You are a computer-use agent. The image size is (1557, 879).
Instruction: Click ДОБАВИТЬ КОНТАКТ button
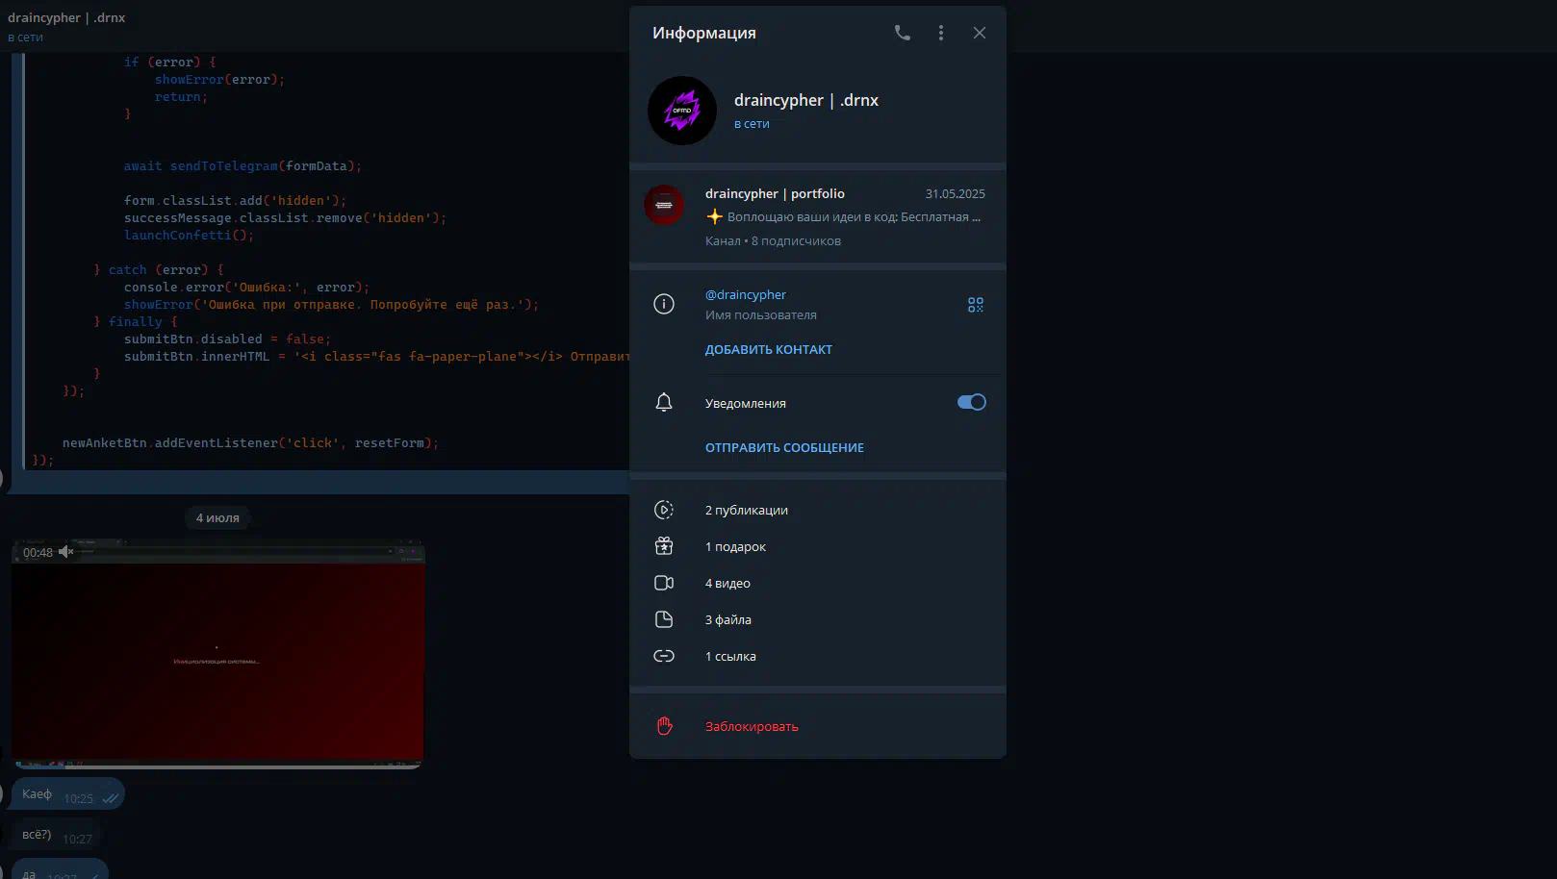[769, 350]
